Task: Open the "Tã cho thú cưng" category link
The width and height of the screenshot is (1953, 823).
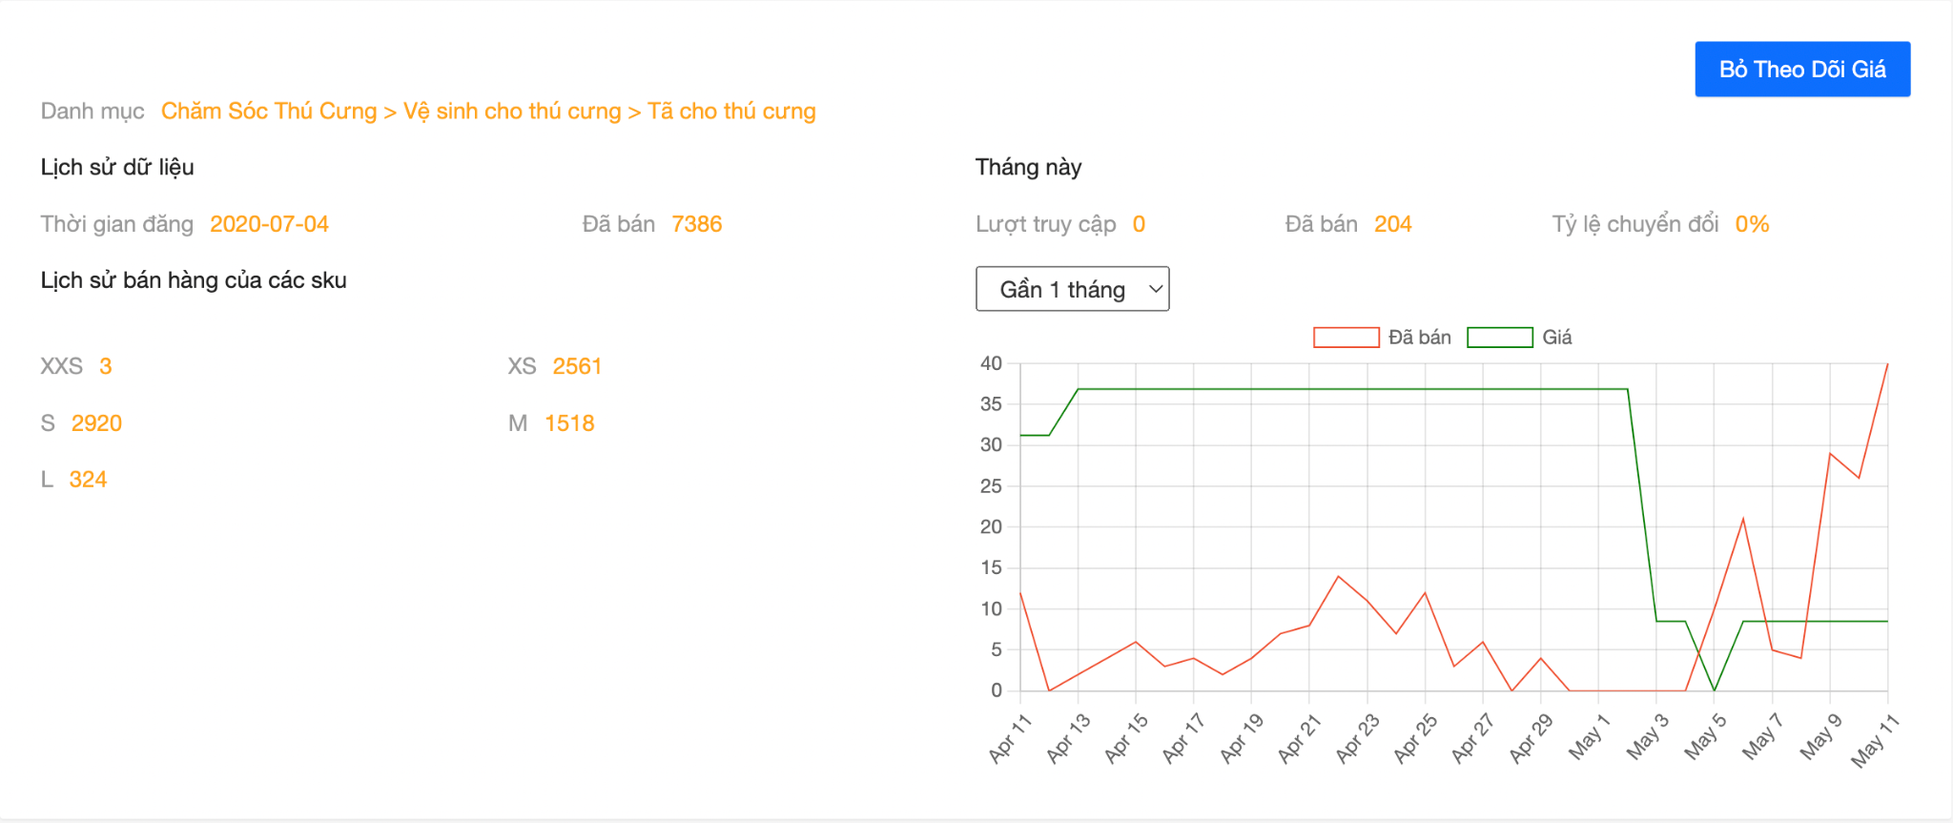Action: pos(731,111)
